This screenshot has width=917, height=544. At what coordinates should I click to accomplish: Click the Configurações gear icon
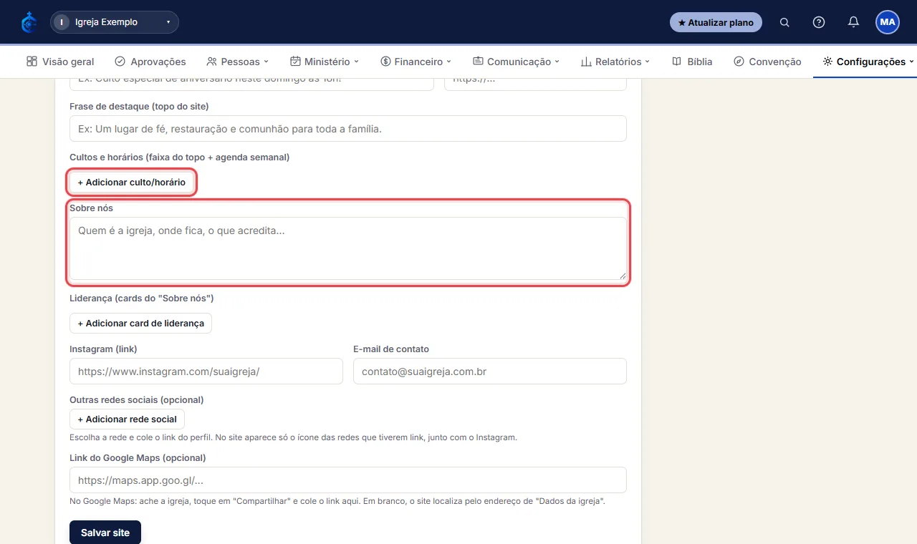click(827, 62)
